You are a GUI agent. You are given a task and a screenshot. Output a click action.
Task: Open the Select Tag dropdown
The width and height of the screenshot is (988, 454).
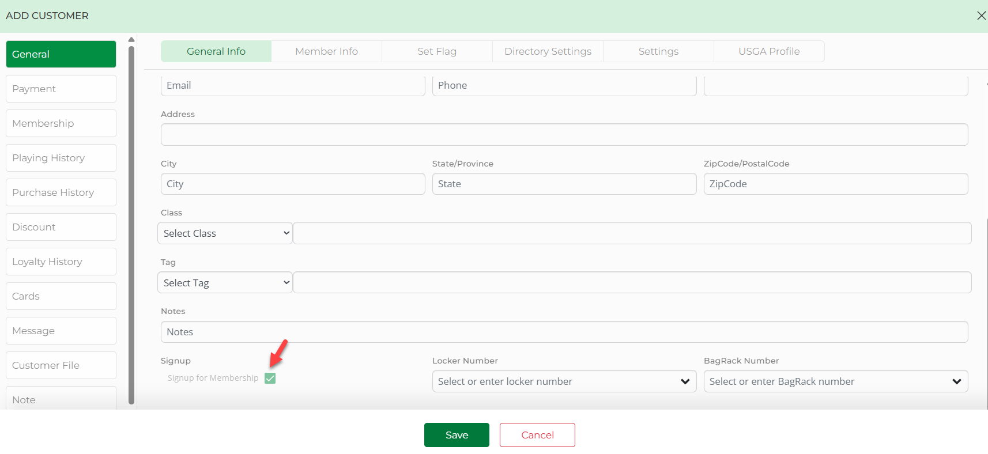coord(225,283)
